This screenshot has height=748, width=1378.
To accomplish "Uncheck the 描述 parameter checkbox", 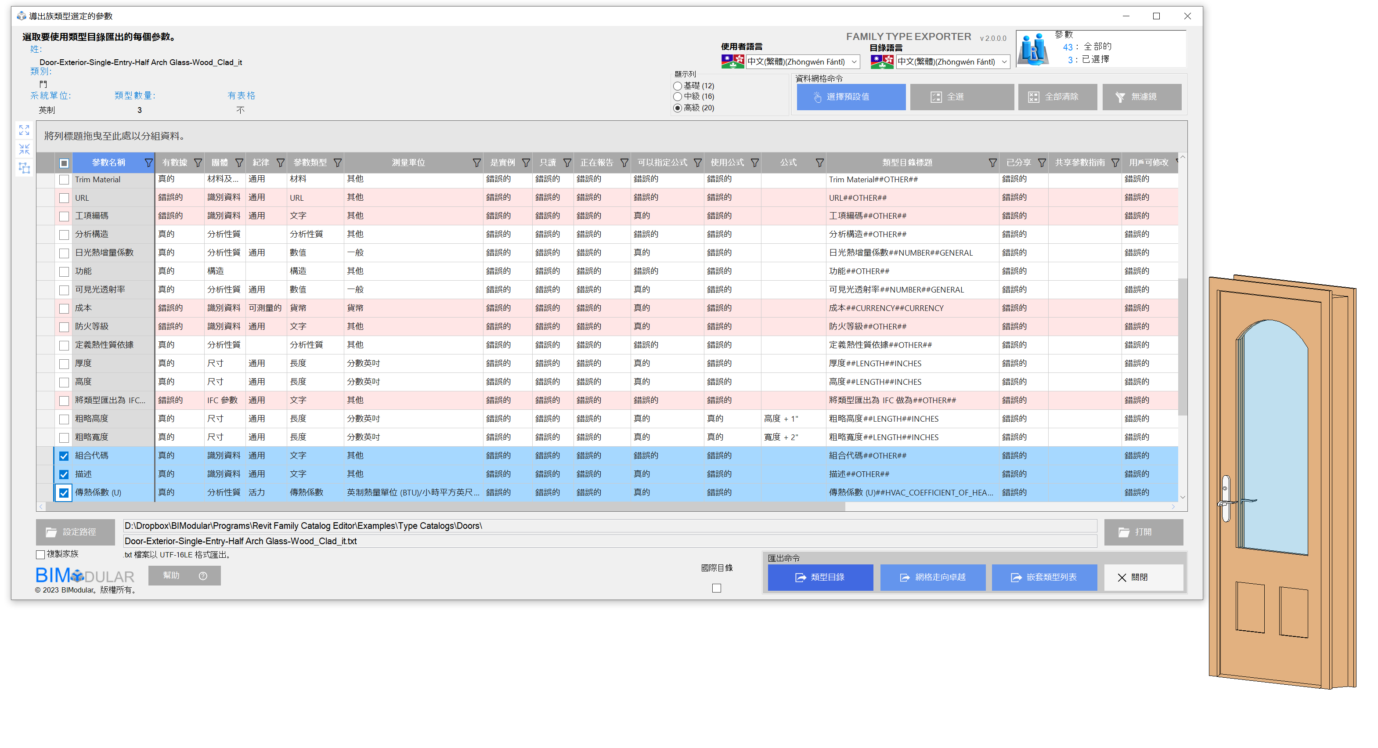I will [64, 474].
